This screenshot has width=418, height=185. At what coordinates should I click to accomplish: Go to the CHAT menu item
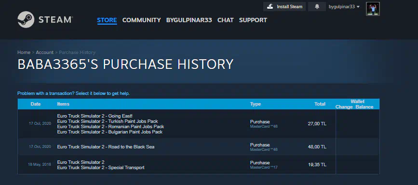[226, 20]
